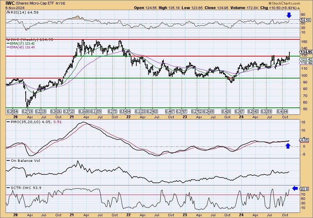Click the 0.1159 cycle value box
Screen dimensions: 313x218
[x=96, y=111]
